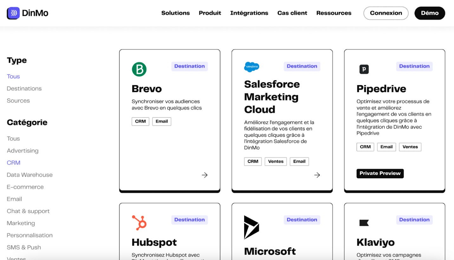
Task: Click the Klaviyo card title
Action: pyautogui.click(x=376, y=242)
